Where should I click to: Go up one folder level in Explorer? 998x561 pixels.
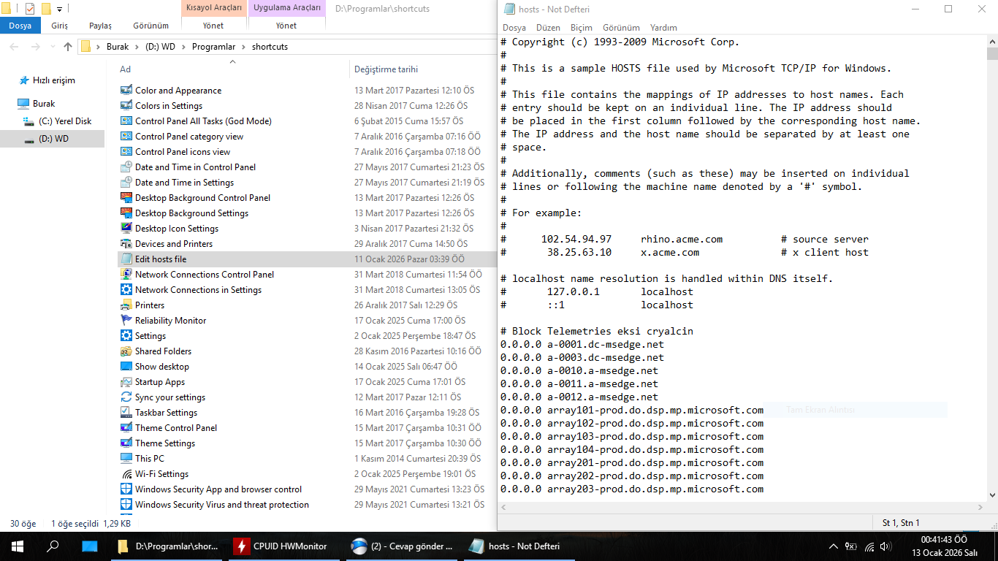pyautogui.click(x=68, y=47)
